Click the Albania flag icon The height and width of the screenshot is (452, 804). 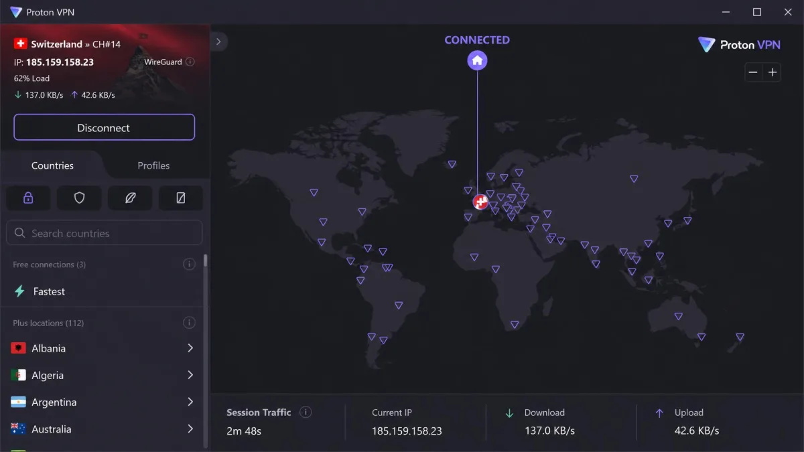pos(19,348)
